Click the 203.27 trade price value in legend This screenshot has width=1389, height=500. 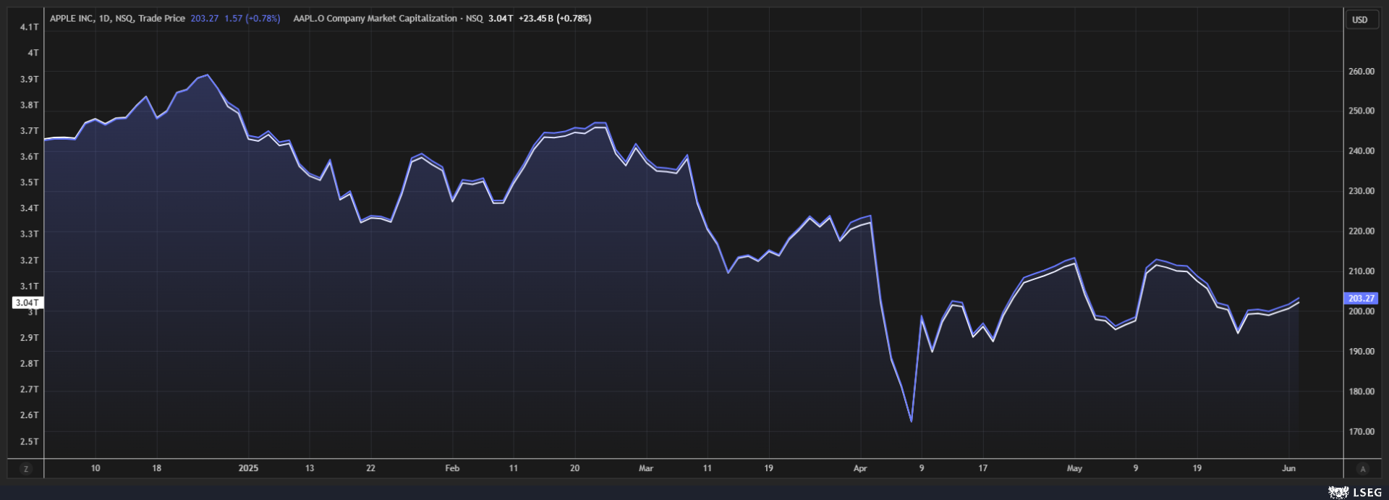(x=205, y=19)
